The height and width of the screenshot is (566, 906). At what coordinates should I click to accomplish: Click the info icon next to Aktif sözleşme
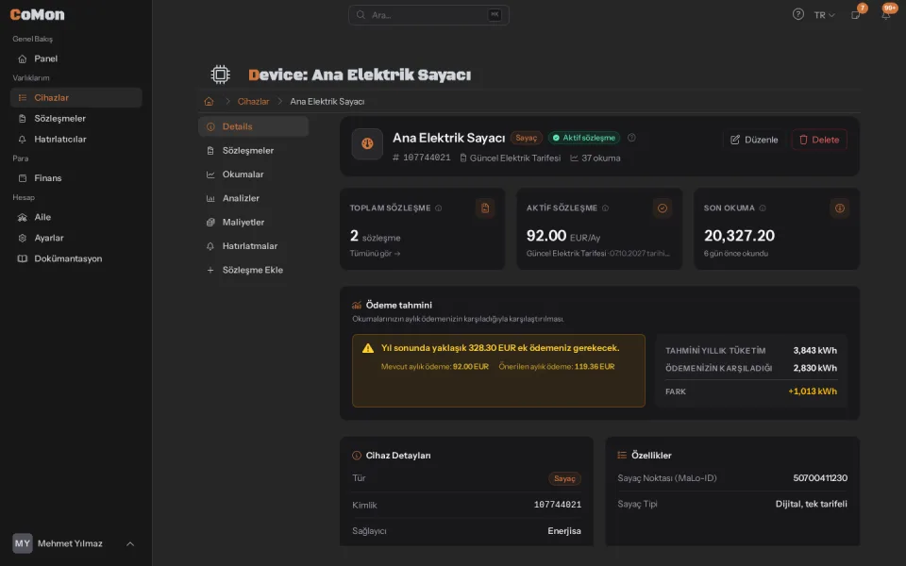(x=631, y=138)
